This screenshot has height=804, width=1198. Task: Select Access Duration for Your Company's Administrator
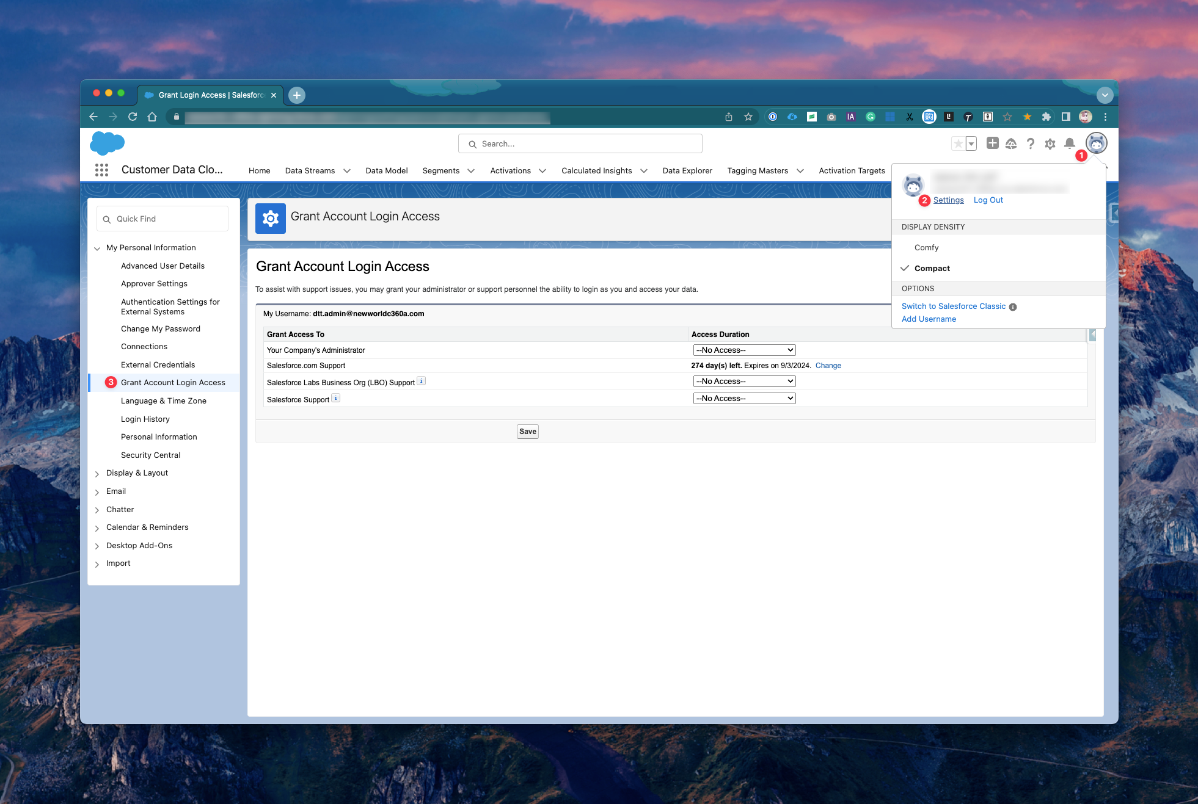pos(743,349)
